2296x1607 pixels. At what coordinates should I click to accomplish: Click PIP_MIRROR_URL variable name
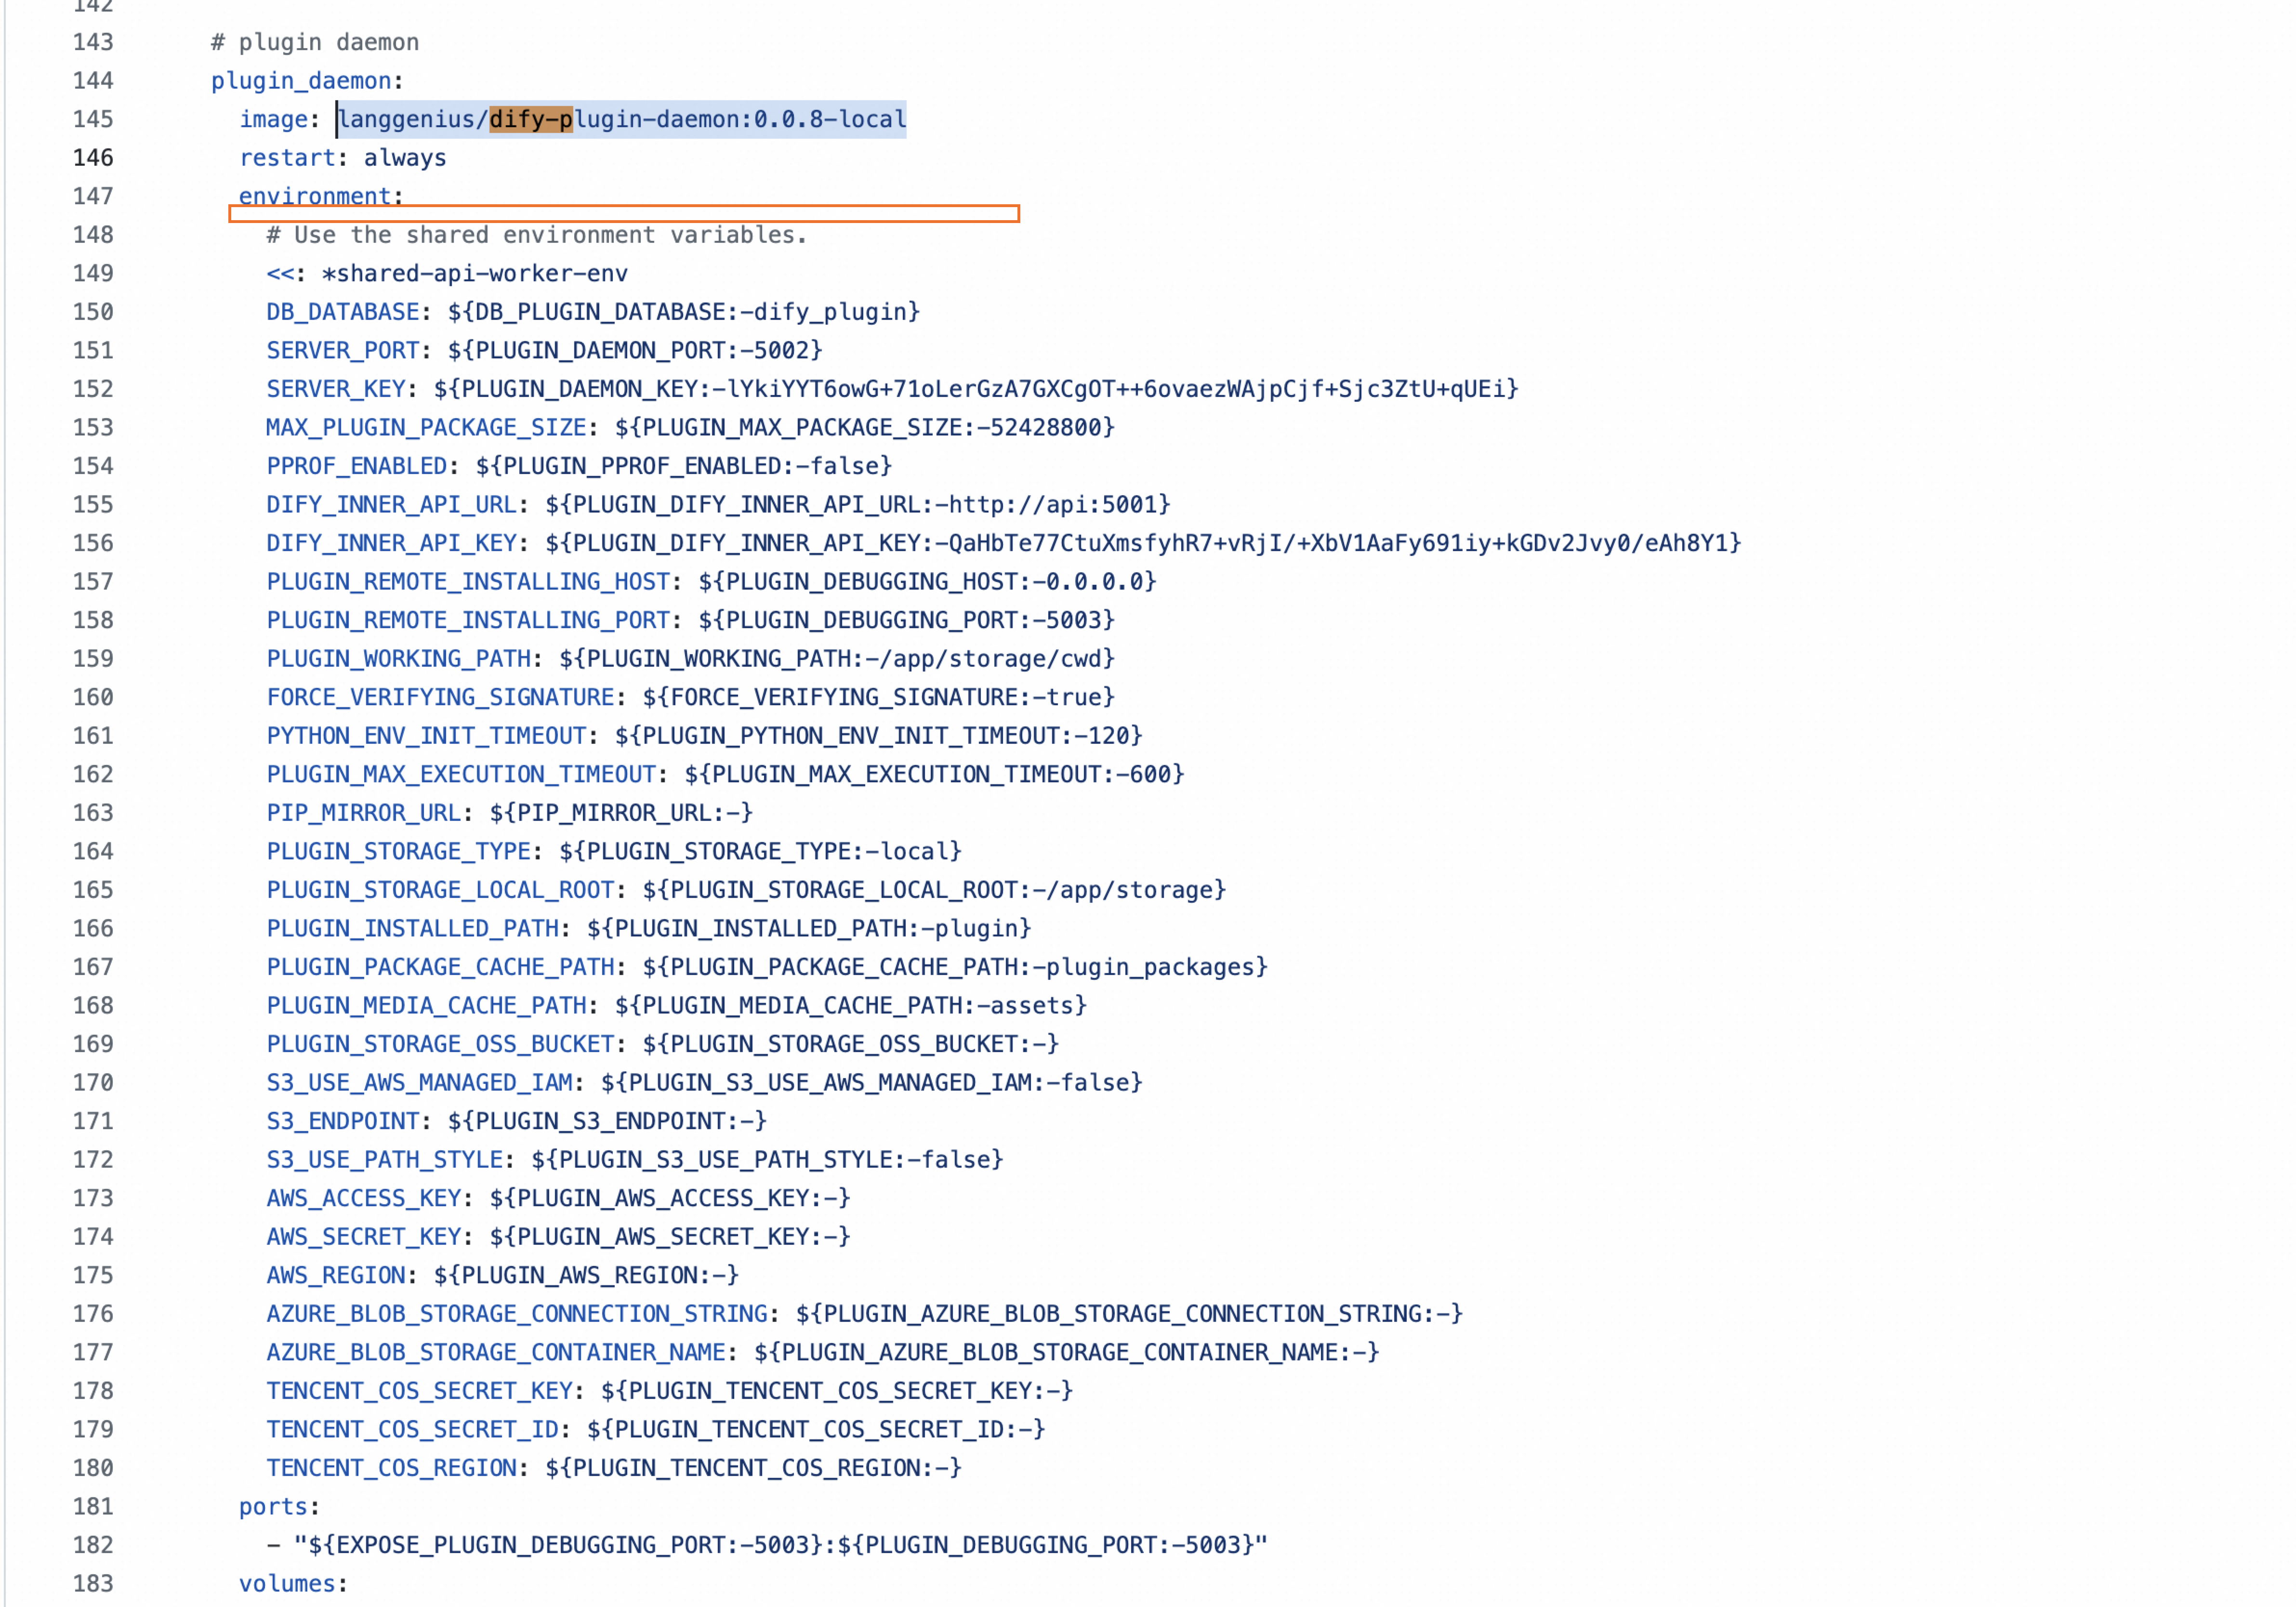pyautogui.click(x=363, y=813)
